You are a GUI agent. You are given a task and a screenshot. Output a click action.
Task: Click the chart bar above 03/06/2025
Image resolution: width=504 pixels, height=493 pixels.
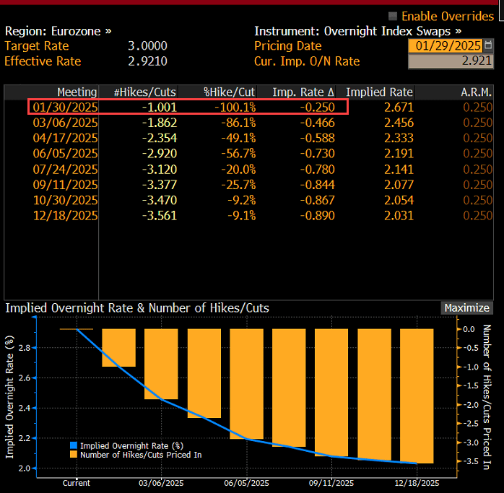click(161, 364)
